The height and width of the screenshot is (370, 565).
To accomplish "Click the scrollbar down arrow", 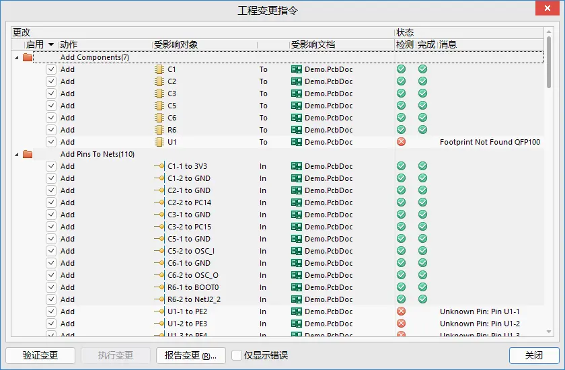I will (x=549, y=332).
